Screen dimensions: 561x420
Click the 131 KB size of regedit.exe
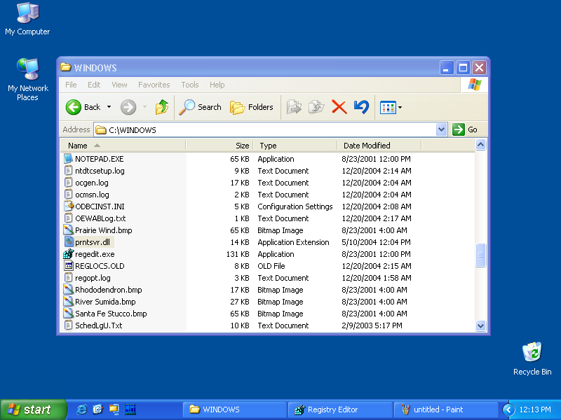[x=238, y=254]
